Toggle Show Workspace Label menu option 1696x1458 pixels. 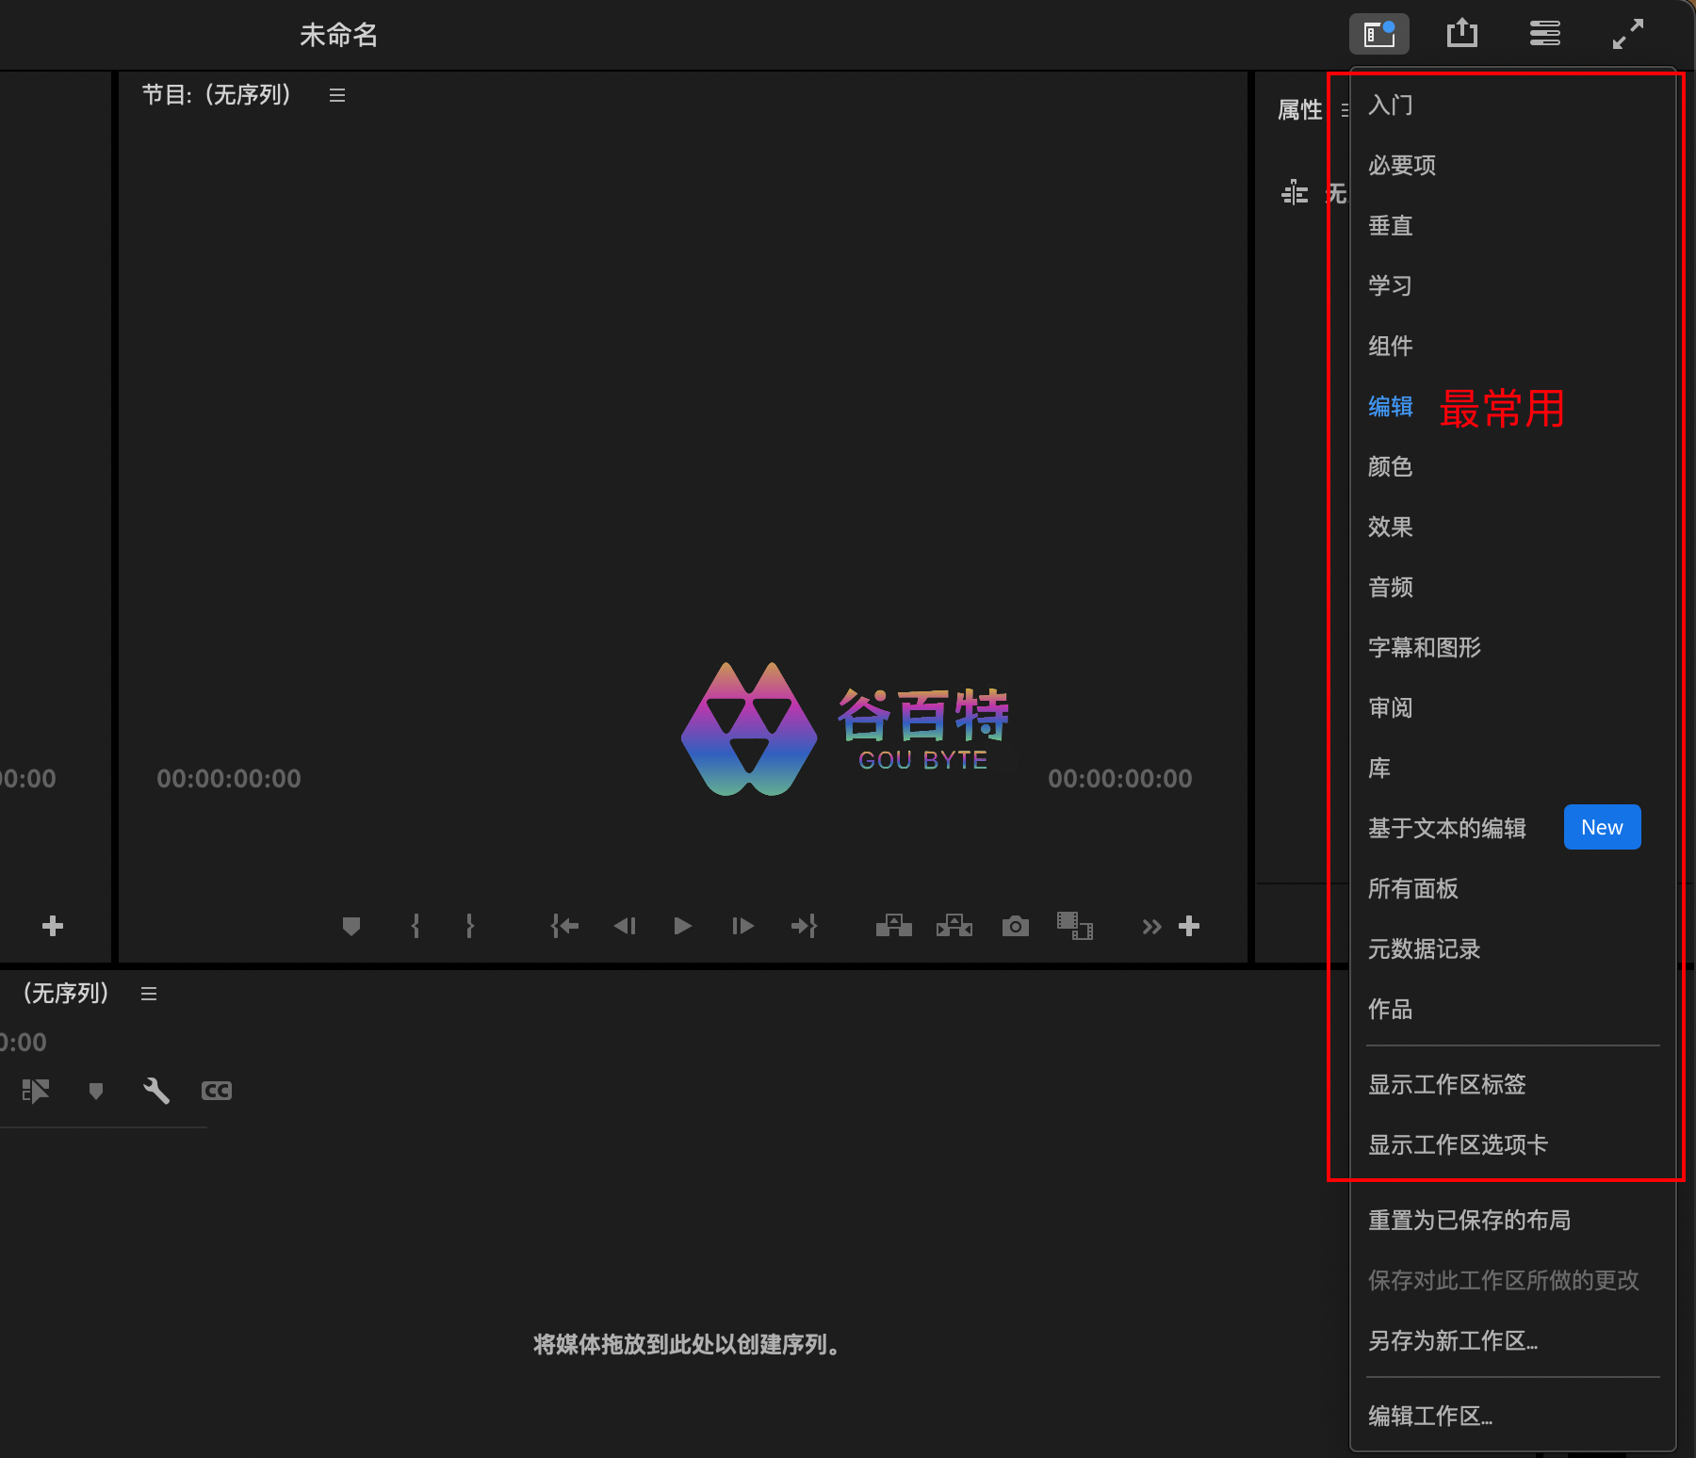click(1446, 1084)
